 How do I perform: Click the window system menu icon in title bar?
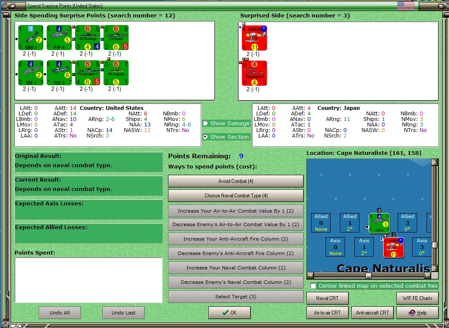(13, 6)
